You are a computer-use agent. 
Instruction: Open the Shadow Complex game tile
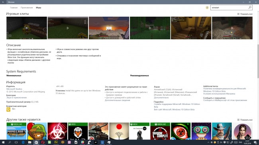pyautogui.click(x=160, y=131)
